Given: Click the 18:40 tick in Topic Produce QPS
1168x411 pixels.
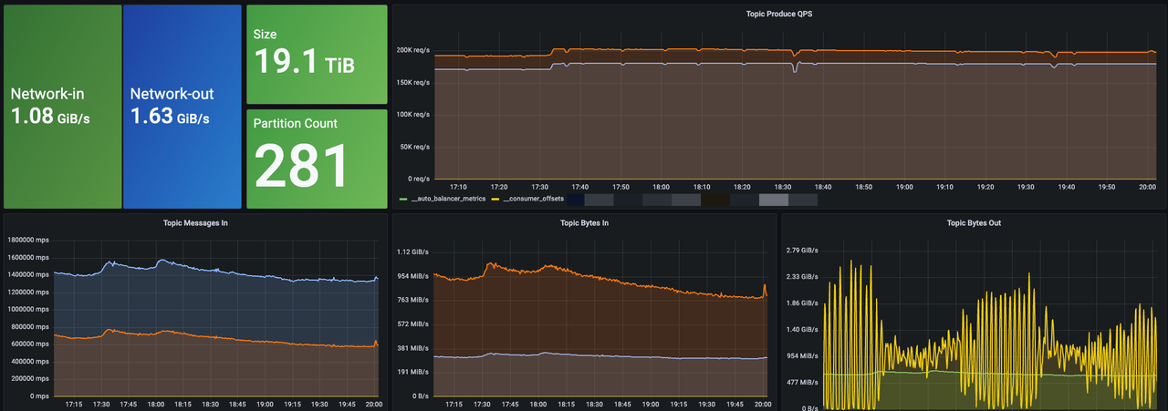Looking at the screenshot, I should [x=823, y=186].
